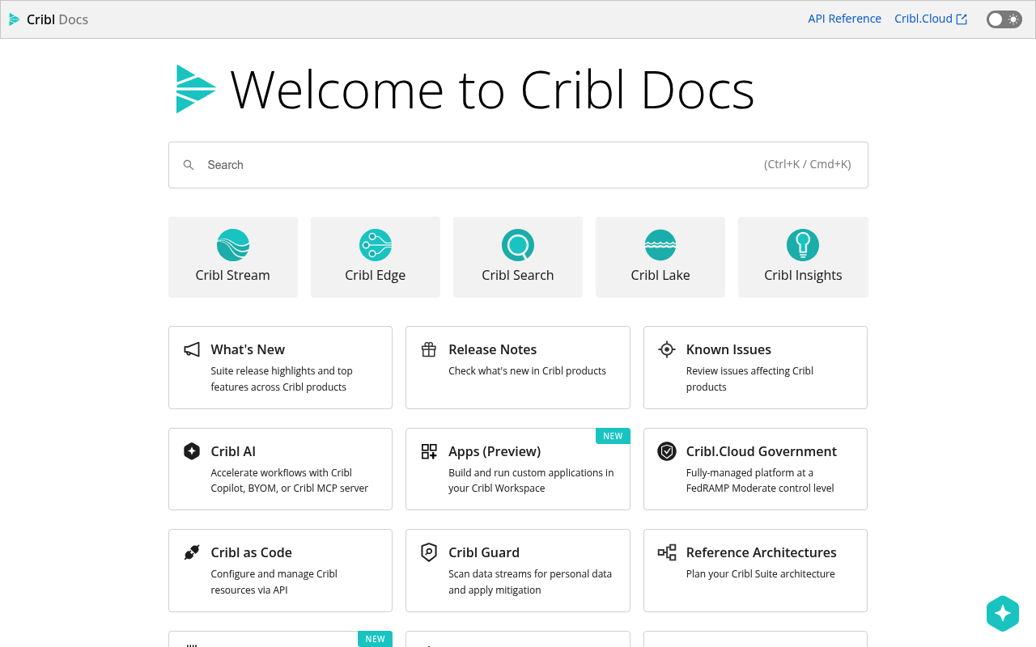Open the Apps (Preview) card title
The height and width of the screenshot is (647, 1036).
[495, 451]
